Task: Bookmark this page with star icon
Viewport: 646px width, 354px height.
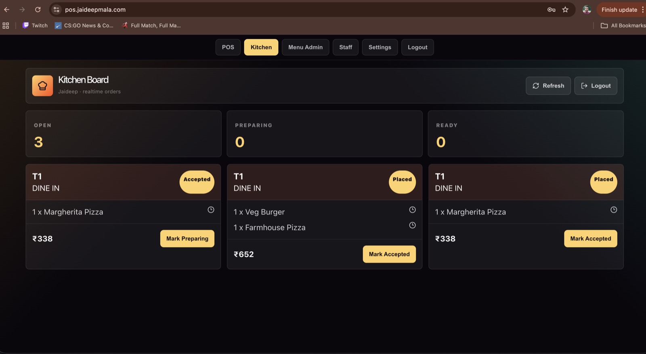Action: (565, 10)
